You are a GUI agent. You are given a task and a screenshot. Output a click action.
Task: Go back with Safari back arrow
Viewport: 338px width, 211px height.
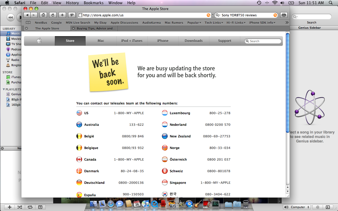point(27,15)
